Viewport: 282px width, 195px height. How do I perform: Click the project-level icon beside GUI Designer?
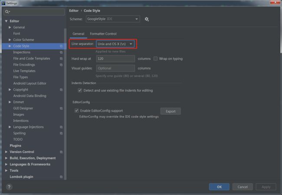tap(61, 108)
